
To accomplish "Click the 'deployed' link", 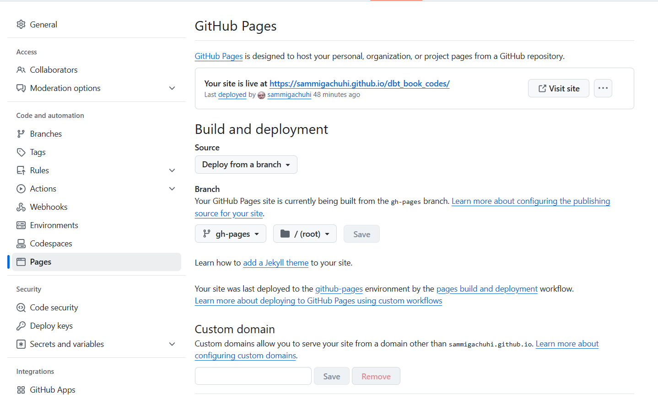I will [232, 95].
